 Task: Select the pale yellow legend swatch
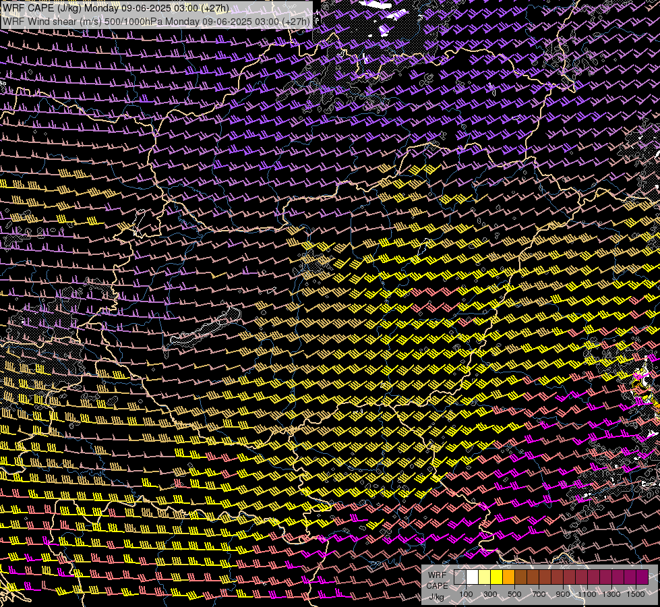point(485,577)
